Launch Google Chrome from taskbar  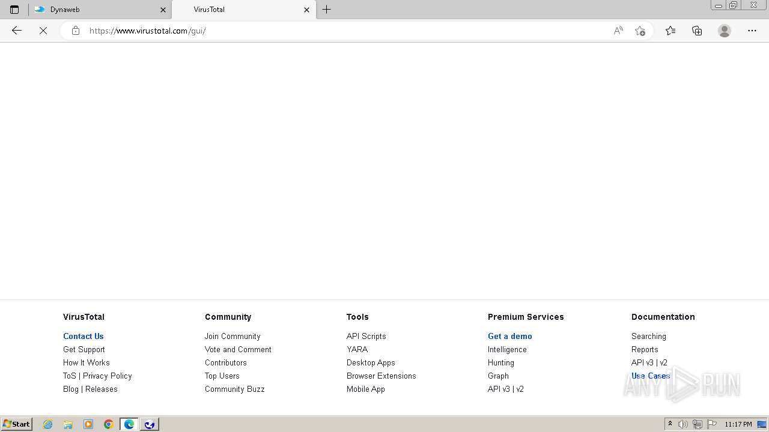[109, 424]
